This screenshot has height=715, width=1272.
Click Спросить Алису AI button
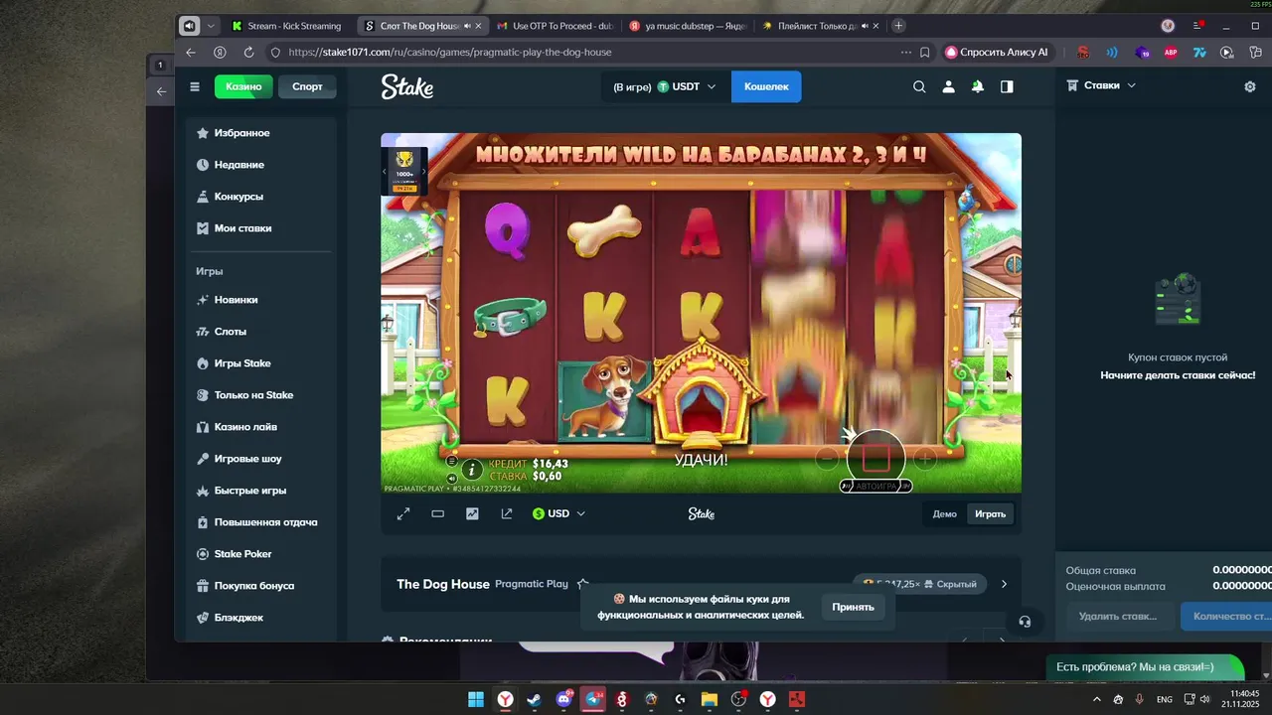coord(997,52)
